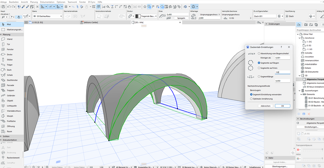
Task: Click Abbrechen to cancel the dialog
Action: pos(266,106)
